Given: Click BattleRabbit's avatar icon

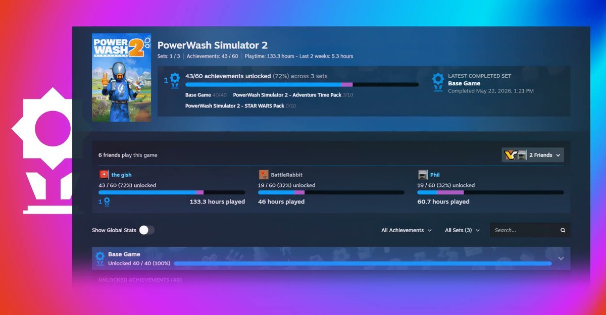Looking at the screenshot, I should coord(263,175).
